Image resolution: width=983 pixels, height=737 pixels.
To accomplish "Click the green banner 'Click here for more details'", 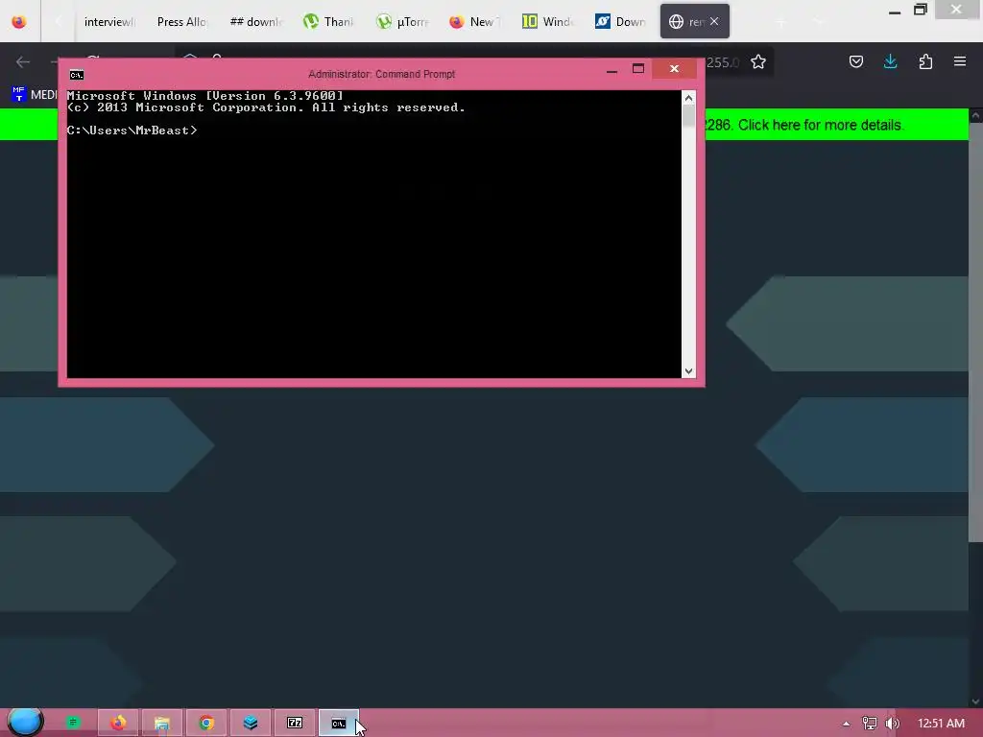I will [x=820, y=125].
